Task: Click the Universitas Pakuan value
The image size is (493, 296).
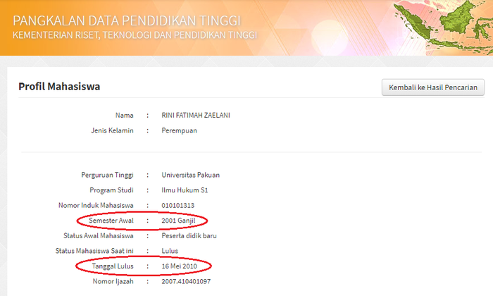Action: click(191, 175)
